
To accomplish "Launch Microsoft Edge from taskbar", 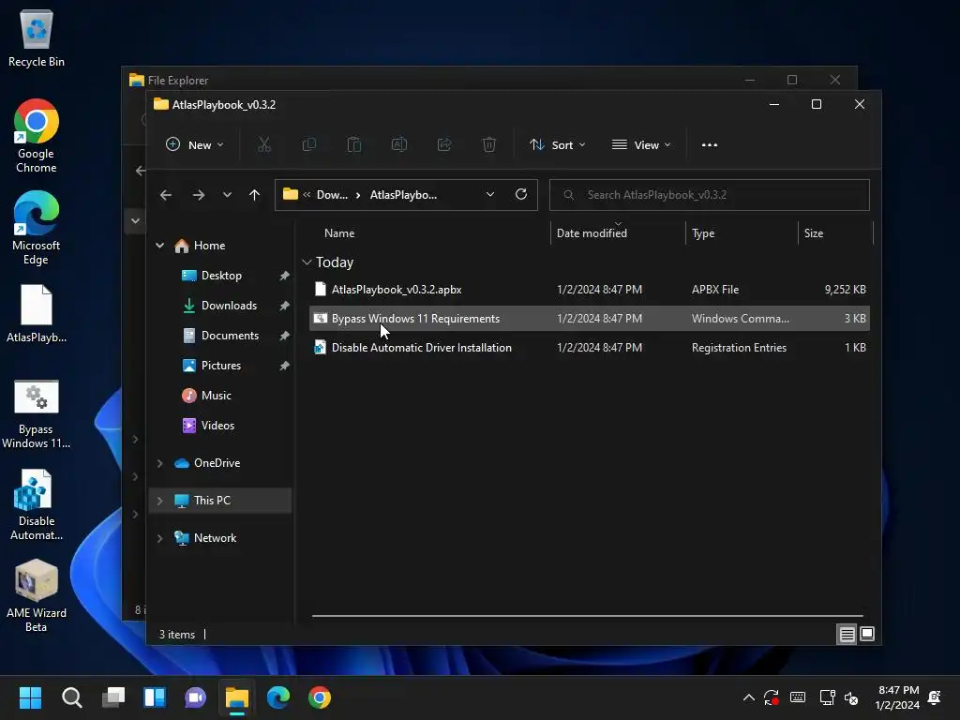I will click(x=277, y=697).
